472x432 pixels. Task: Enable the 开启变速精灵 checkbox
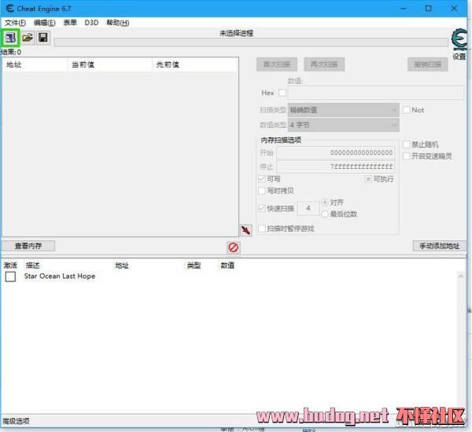pos(407,156)
